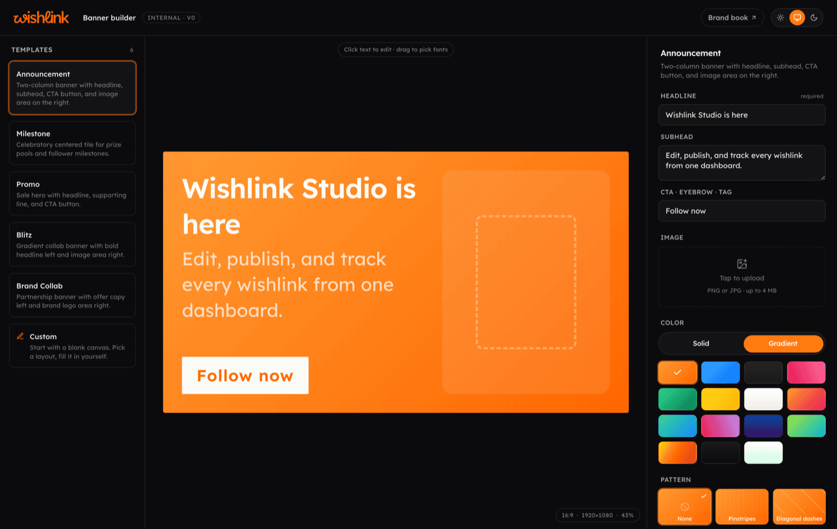837x529 pixels.
Task: Select the checked orange gradient swatch
Action: pyautogui.click(x=677, y=373)
